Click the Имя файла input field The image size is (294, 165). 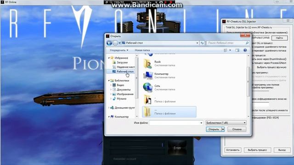pyautogui.click(x=175, y=123)
